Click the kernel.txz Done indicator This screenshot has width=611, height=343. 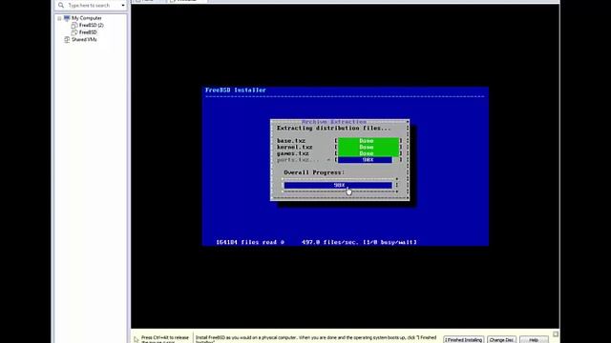pyautogui.click(x=369, y=147)
